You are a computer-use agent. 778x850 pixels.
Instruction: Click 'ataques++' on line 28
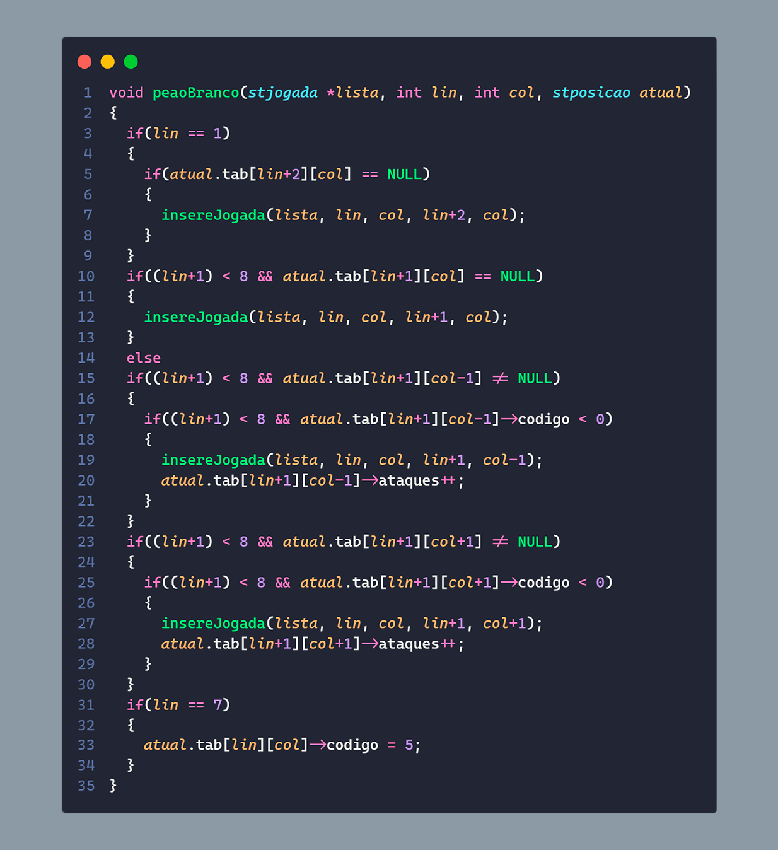tap(417, 644)
